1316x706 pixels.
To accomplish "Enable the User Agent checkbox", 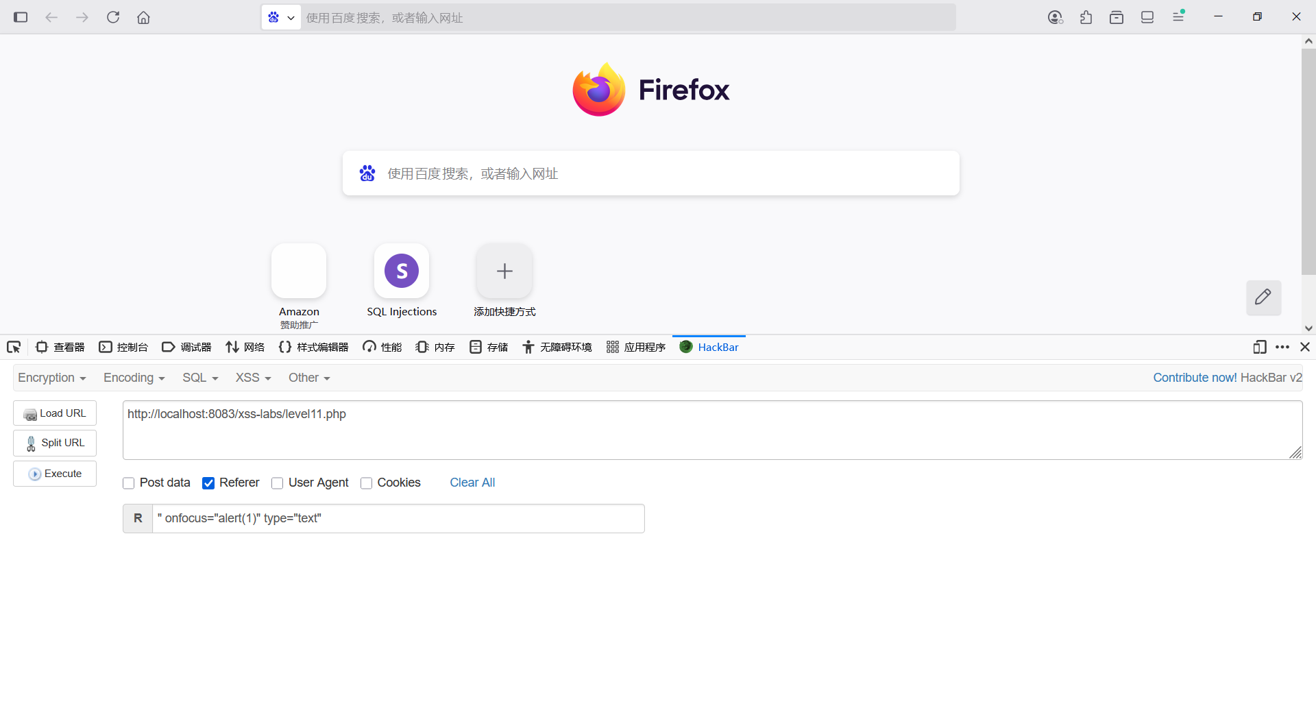I will 277,483.
